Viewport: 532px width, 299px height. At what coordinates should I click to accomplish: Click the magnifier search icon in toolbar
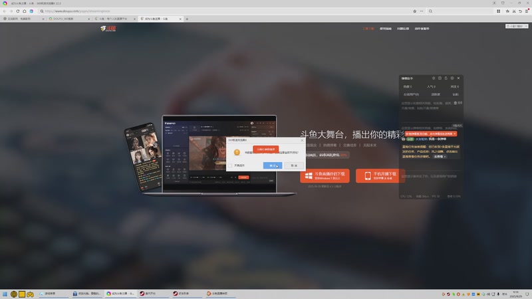(430, 11)
